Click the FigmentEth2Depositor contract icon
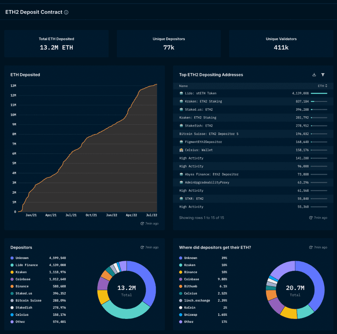Screen dimensions: 337x334 tap(181, 142)
